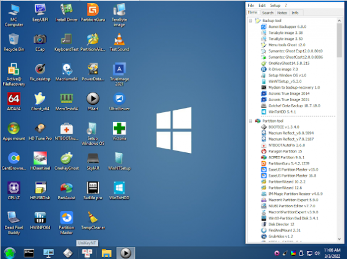Click the PStart desktop icon

(x=93, y=101)
